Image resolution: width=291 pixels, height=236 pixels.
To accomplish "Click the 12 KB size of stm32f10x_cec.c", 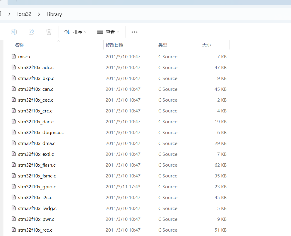I will click(x=220, y=100).
